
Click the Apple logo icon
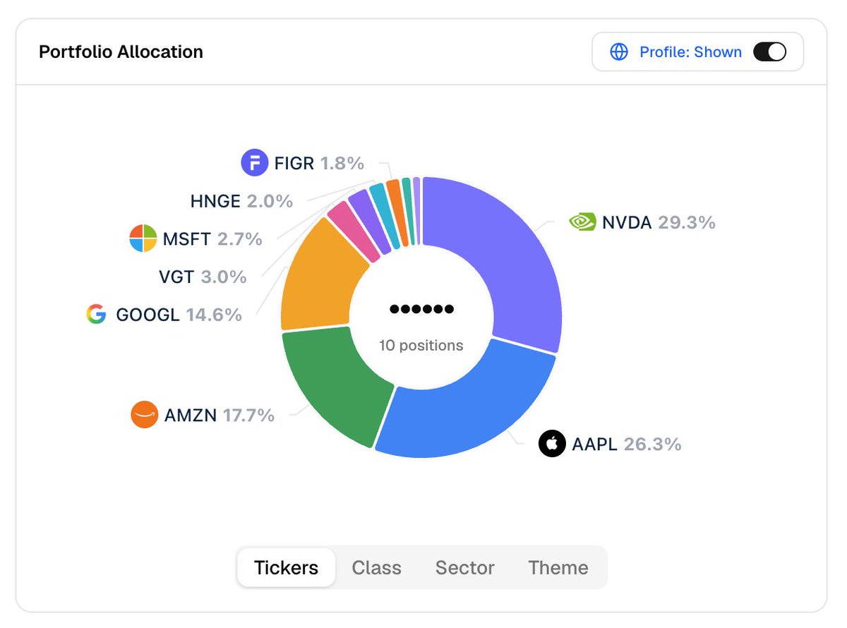click(x=552, y=444)
